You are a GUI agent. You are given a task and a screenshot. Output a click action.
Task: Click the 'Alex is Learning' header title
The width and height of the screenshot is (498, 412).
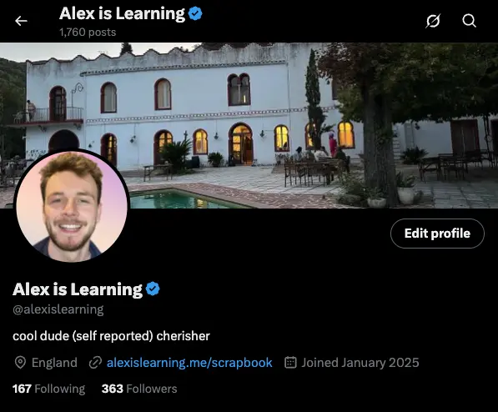pos(122,13)
